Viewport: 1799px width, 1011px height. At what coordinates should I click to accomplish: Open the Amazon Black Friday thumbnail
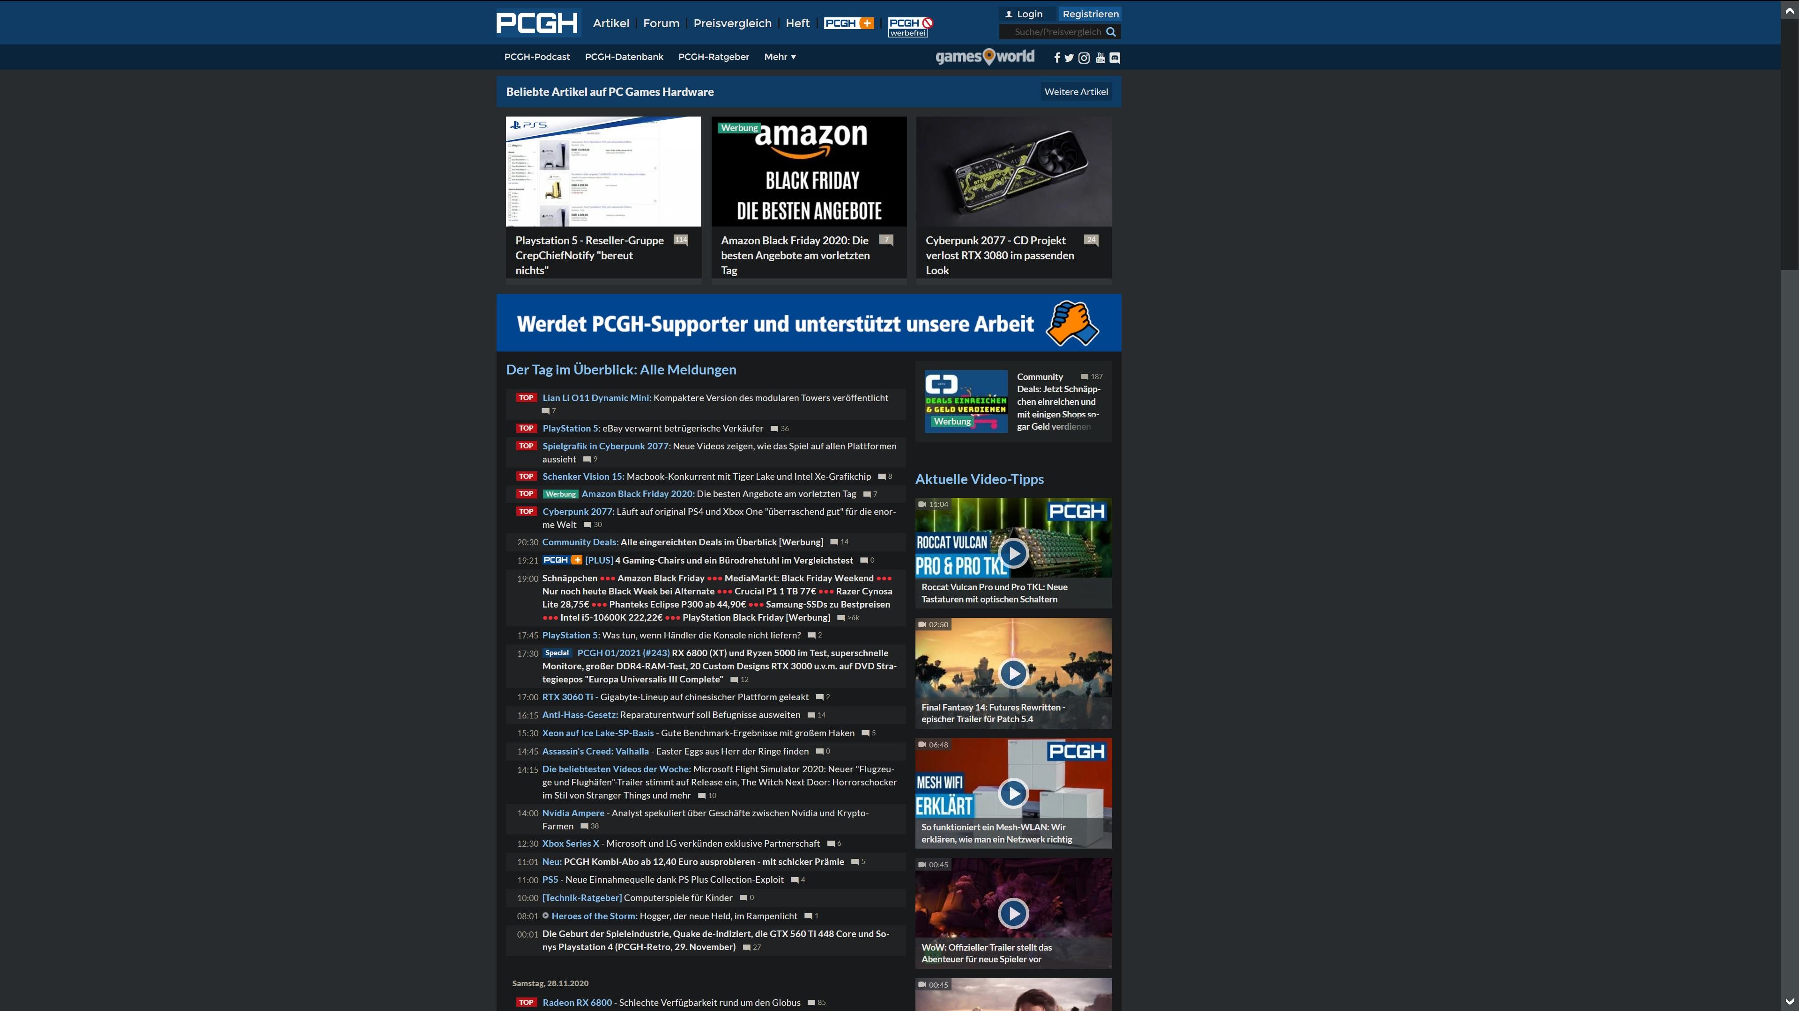pos(809,172)
